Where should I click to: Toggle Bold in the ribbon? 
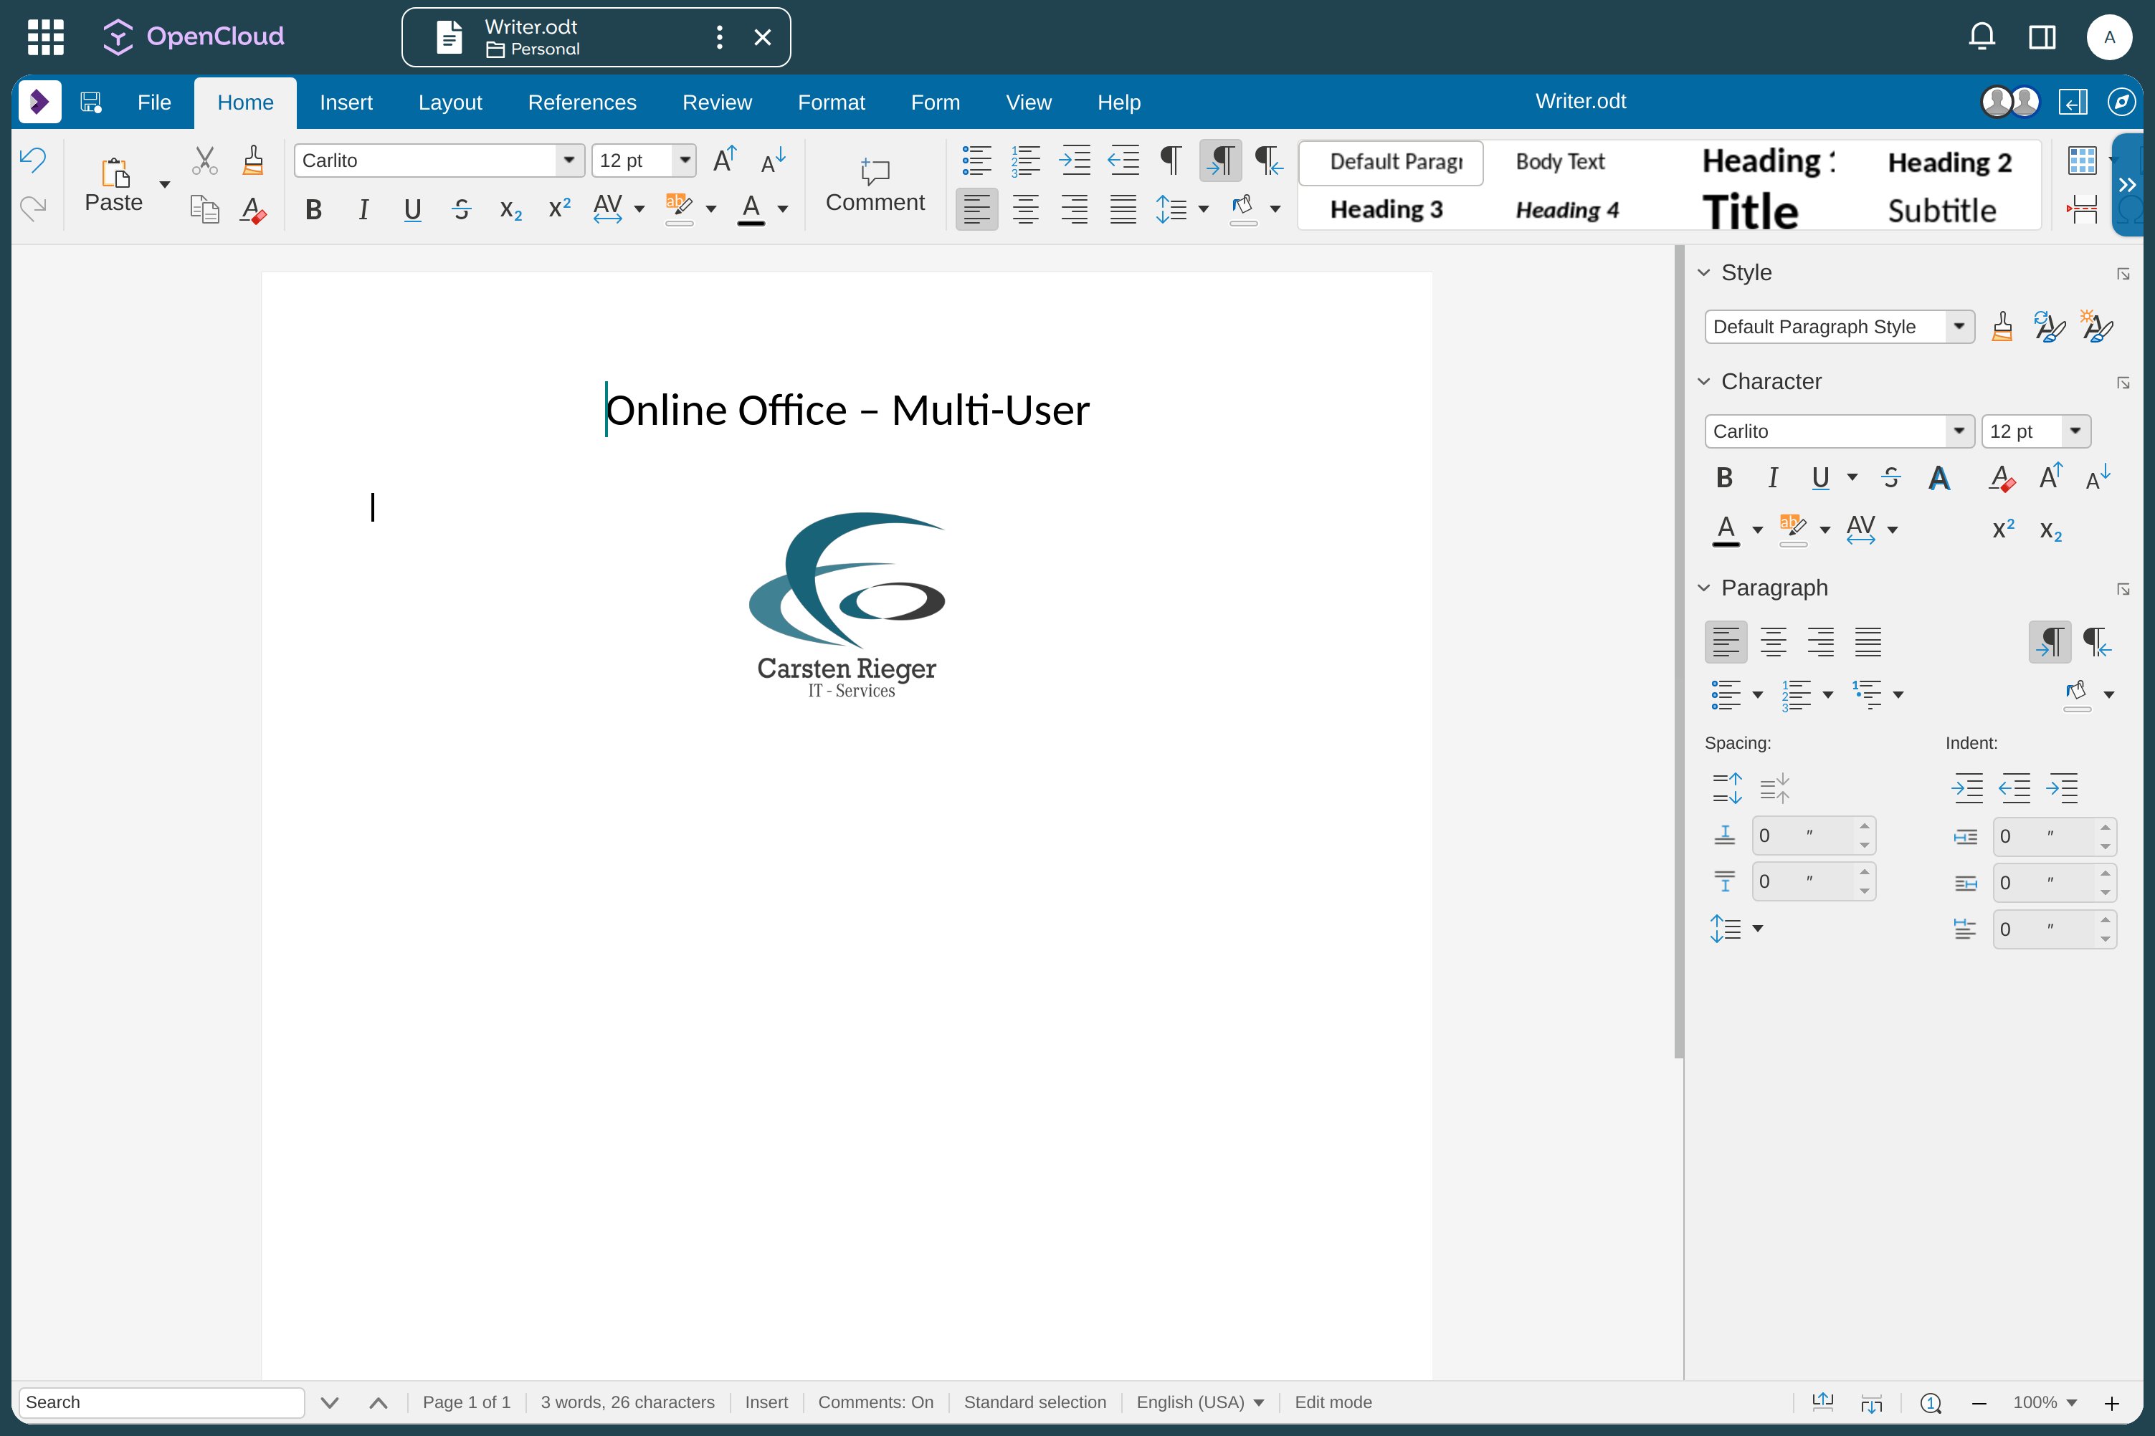click(313, 210)
